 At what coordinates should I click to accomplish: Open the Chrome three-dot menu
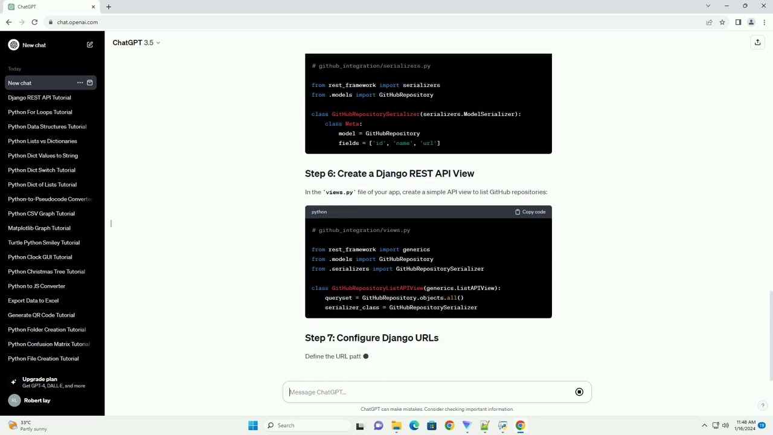(x=764, y=22)
